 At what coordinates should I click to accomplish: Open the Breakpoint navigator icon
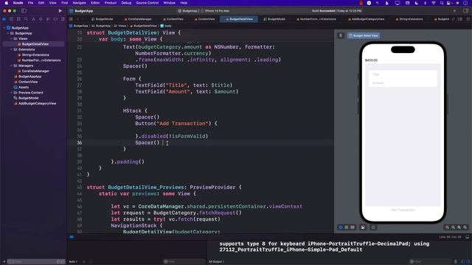point(55,19)
